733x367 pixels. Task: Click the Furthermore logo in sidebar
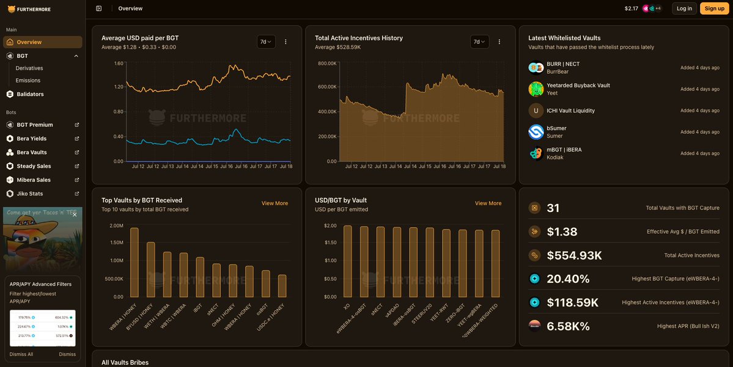[29, 9]
